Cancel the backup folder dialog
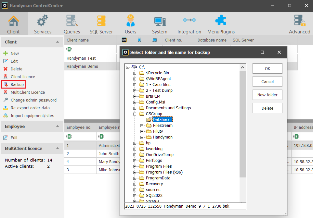The height and width of the screenshot is (218, 313). point(267,81)
